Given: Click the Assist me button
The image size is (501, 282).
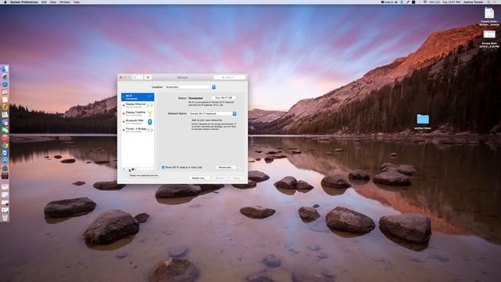Looking at the screenshot, I should click(x=198, y=178).
